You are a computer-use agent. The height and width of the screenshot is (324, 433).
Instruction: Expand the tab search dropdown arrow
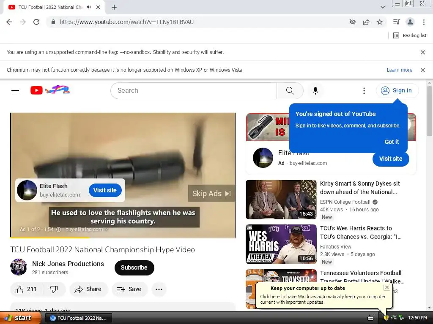tap(382, 7)
